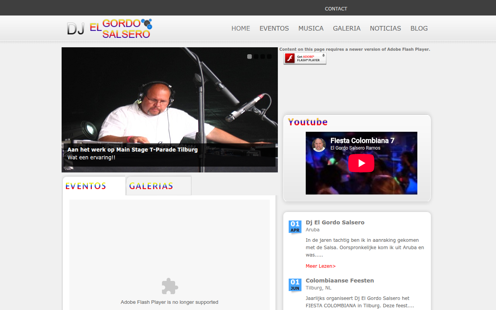Viewport: 496px width, 310px height.
Task: Open the GALERIA navigation menu item
Action: tap(347, 28)
